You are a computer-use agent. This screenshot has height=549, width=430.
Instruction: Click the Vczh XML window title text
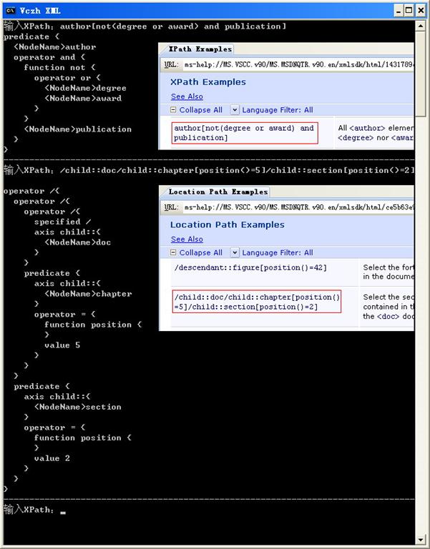click(40, 11)
